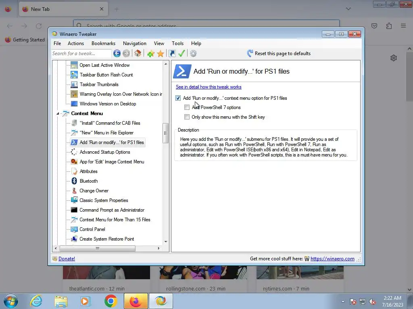
Task: Select "New" Menu in File Explorer
Action: (x=106, y=133)
